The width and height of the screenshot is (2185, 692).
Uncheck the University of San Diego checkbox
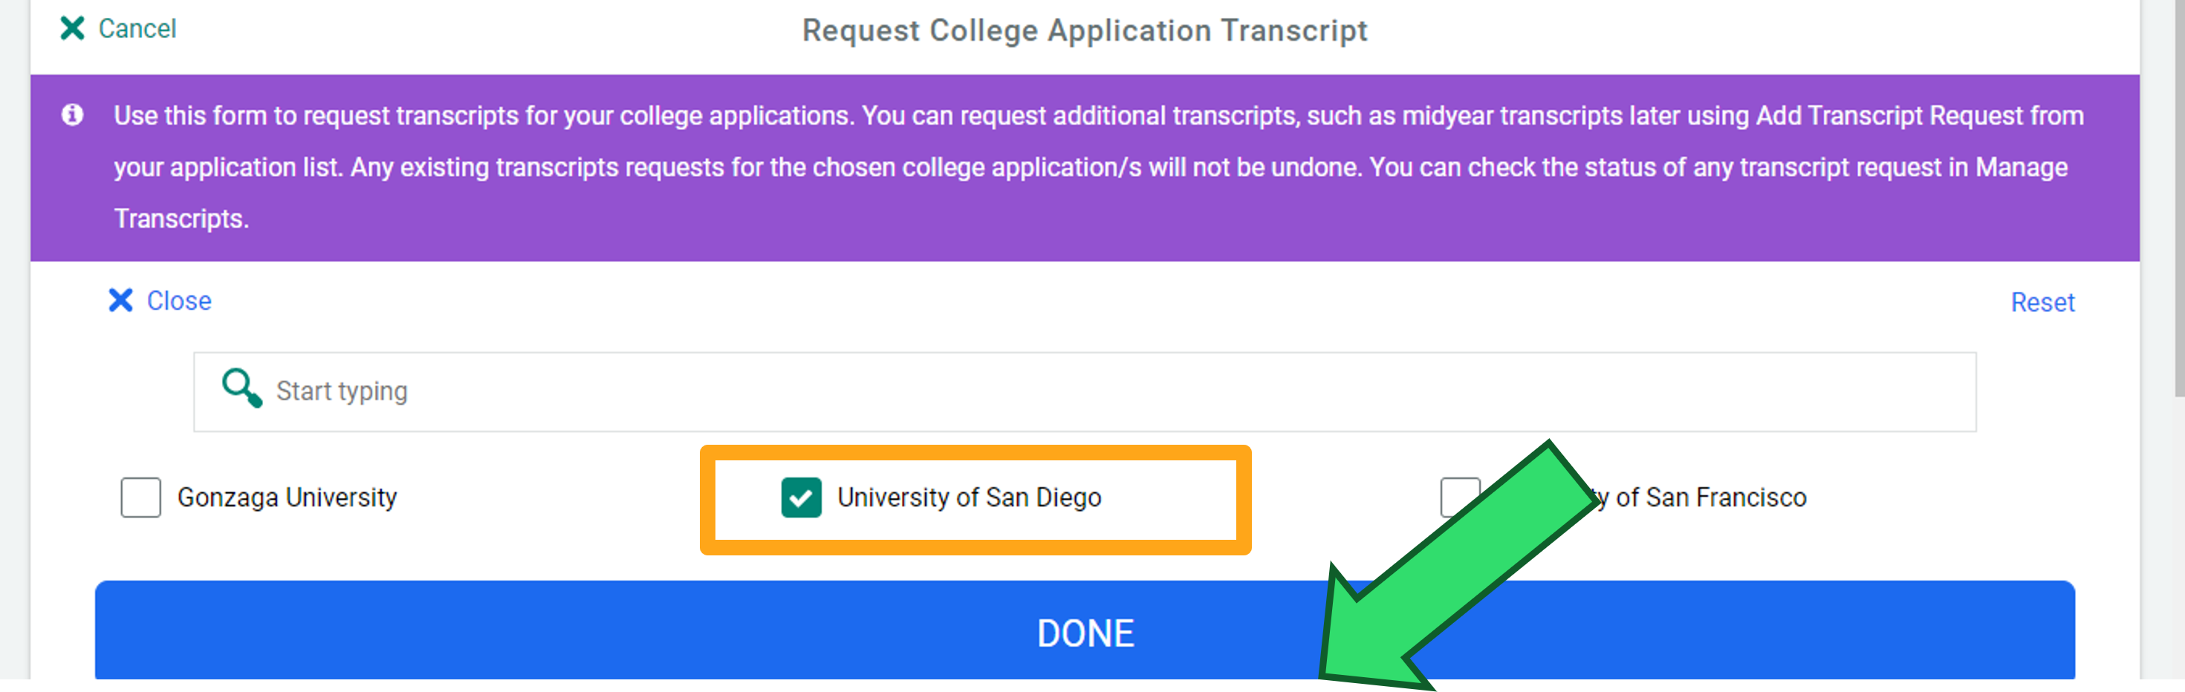point(801,497)
